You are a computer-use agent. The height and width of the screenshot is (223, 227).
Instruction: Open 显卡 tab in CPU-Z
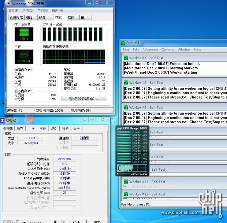click(x=65, y=129)
